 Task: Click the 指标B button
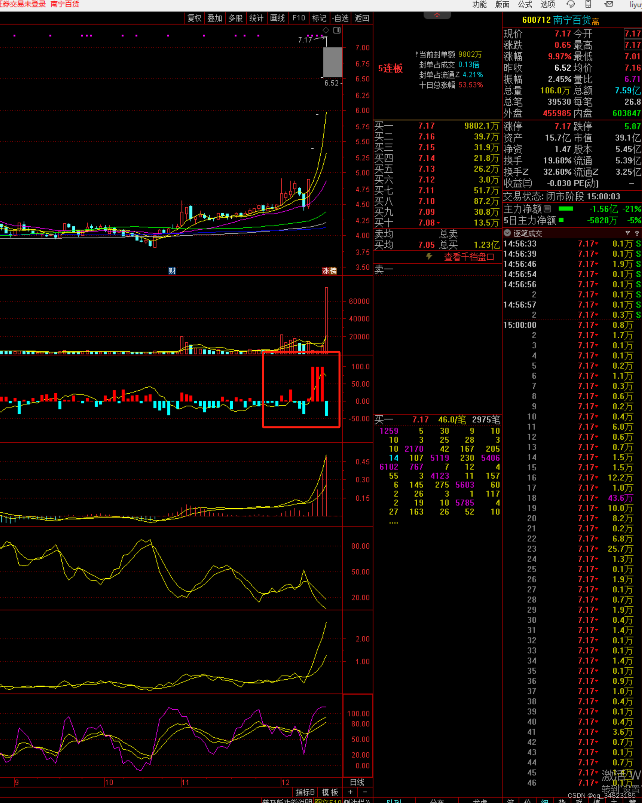coord(305,792)
